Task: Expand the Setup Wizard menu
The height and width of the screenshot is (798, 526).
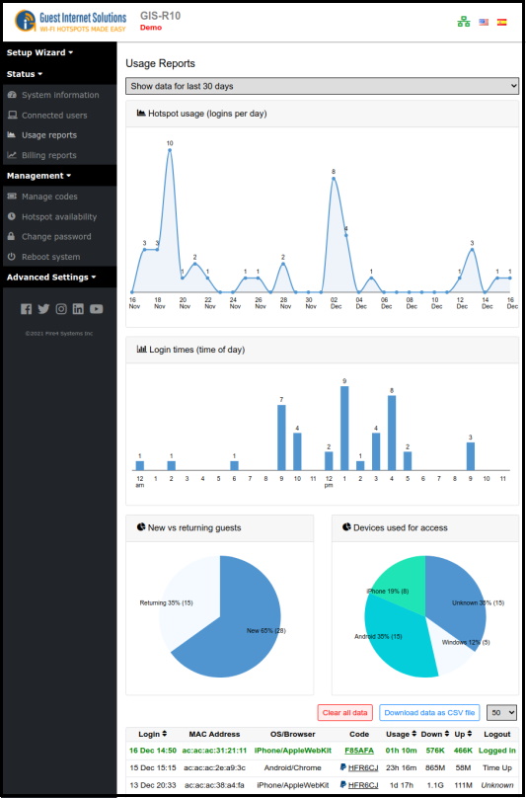Action: pyautogui.click(x=39, y=52)
